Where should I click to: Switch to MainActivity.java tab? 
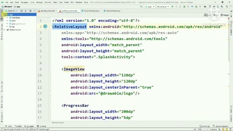click(113, 11)
